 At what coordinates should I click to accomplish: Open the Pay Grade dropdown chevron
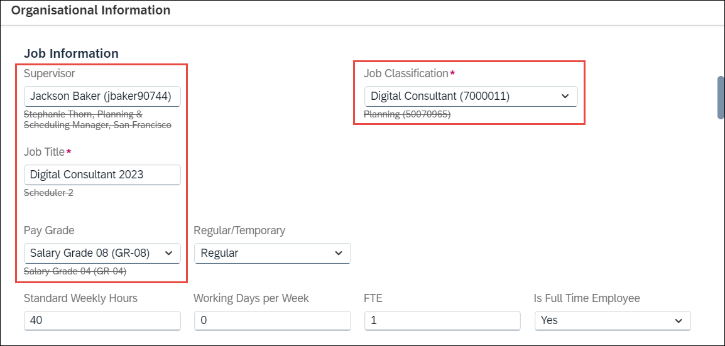pos(168,253)
